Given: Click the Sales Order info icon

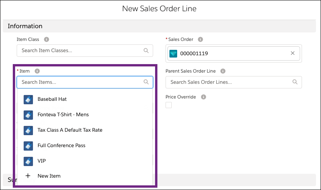Looking at the screenshot, I should [x=200, y=39].
